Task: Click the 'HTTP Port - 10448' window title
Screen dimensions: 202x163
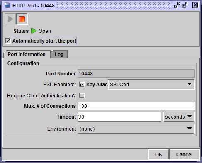Action: (34, 6)
